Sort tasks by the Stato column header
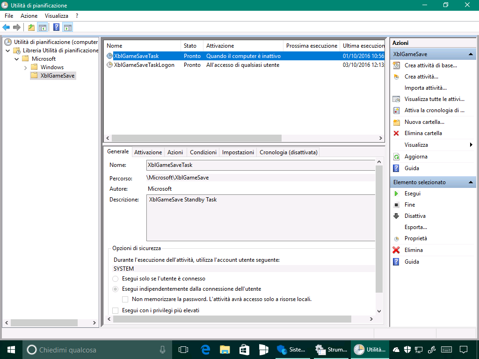This screenshot has width=479, height=359. point(192,46)
